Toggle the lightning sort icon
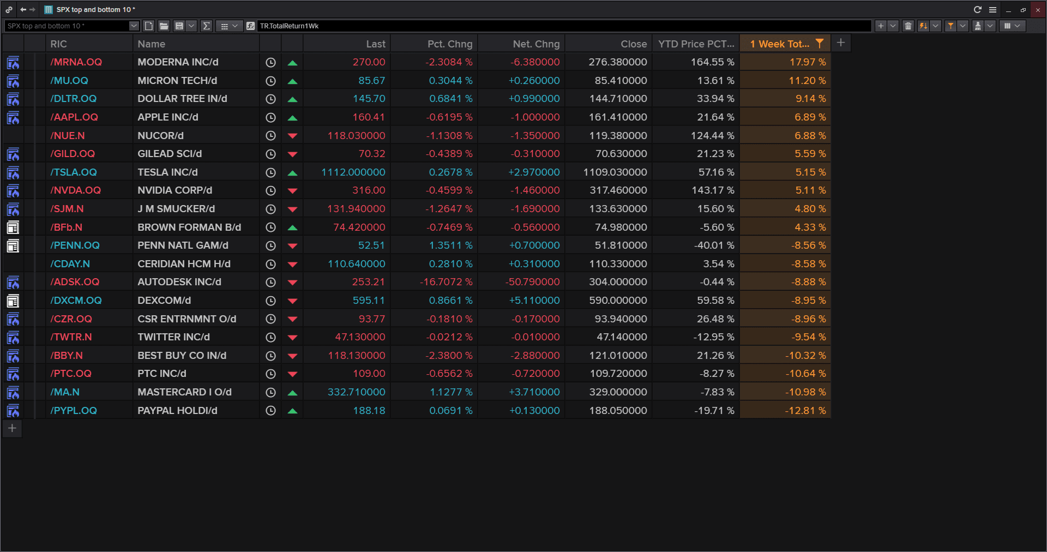The height and width of the screenshot is (552, 1047). pos(923,26)
